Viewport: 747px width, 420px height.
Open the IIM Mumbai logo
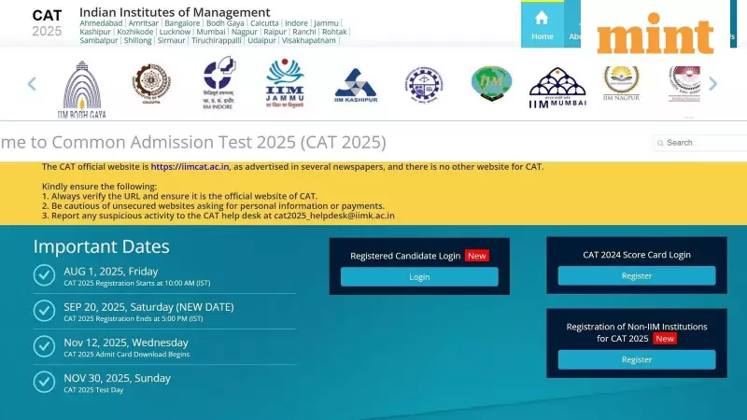[x=557, y=88]
